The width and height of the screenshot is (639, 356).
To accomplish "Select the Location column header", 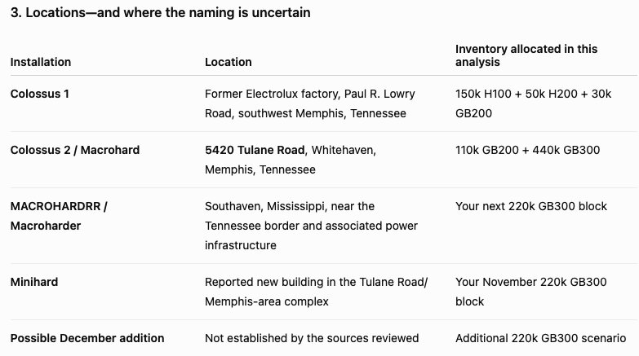I will [229, 62].
